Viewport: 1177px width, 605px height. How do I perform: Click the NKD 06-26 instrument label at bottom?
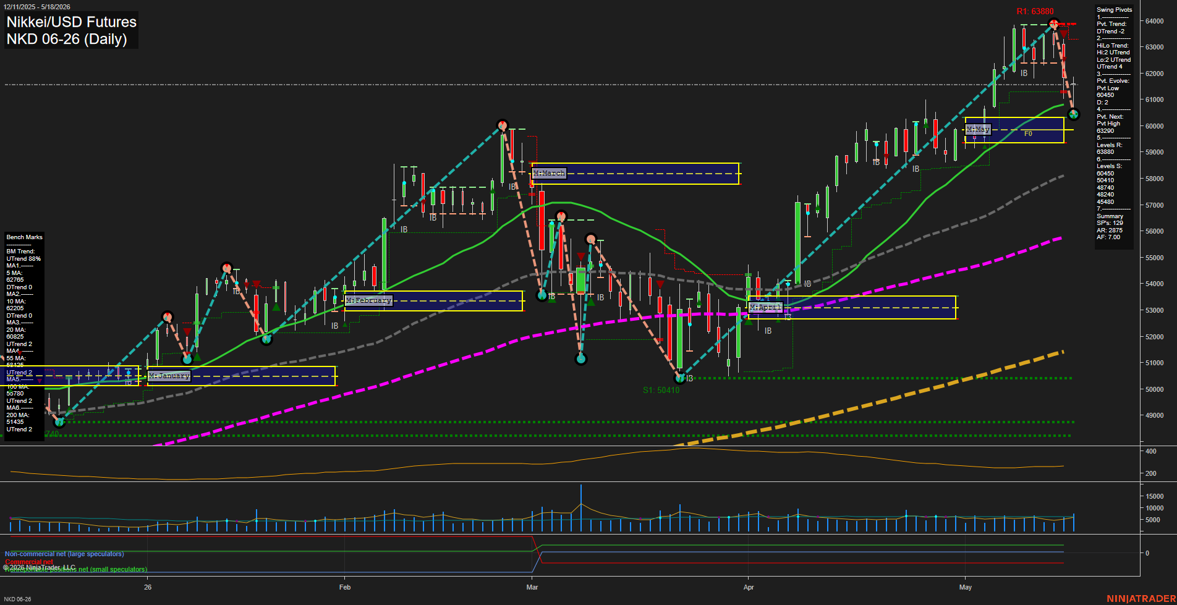pyautogui.click(x=18, y=599)
